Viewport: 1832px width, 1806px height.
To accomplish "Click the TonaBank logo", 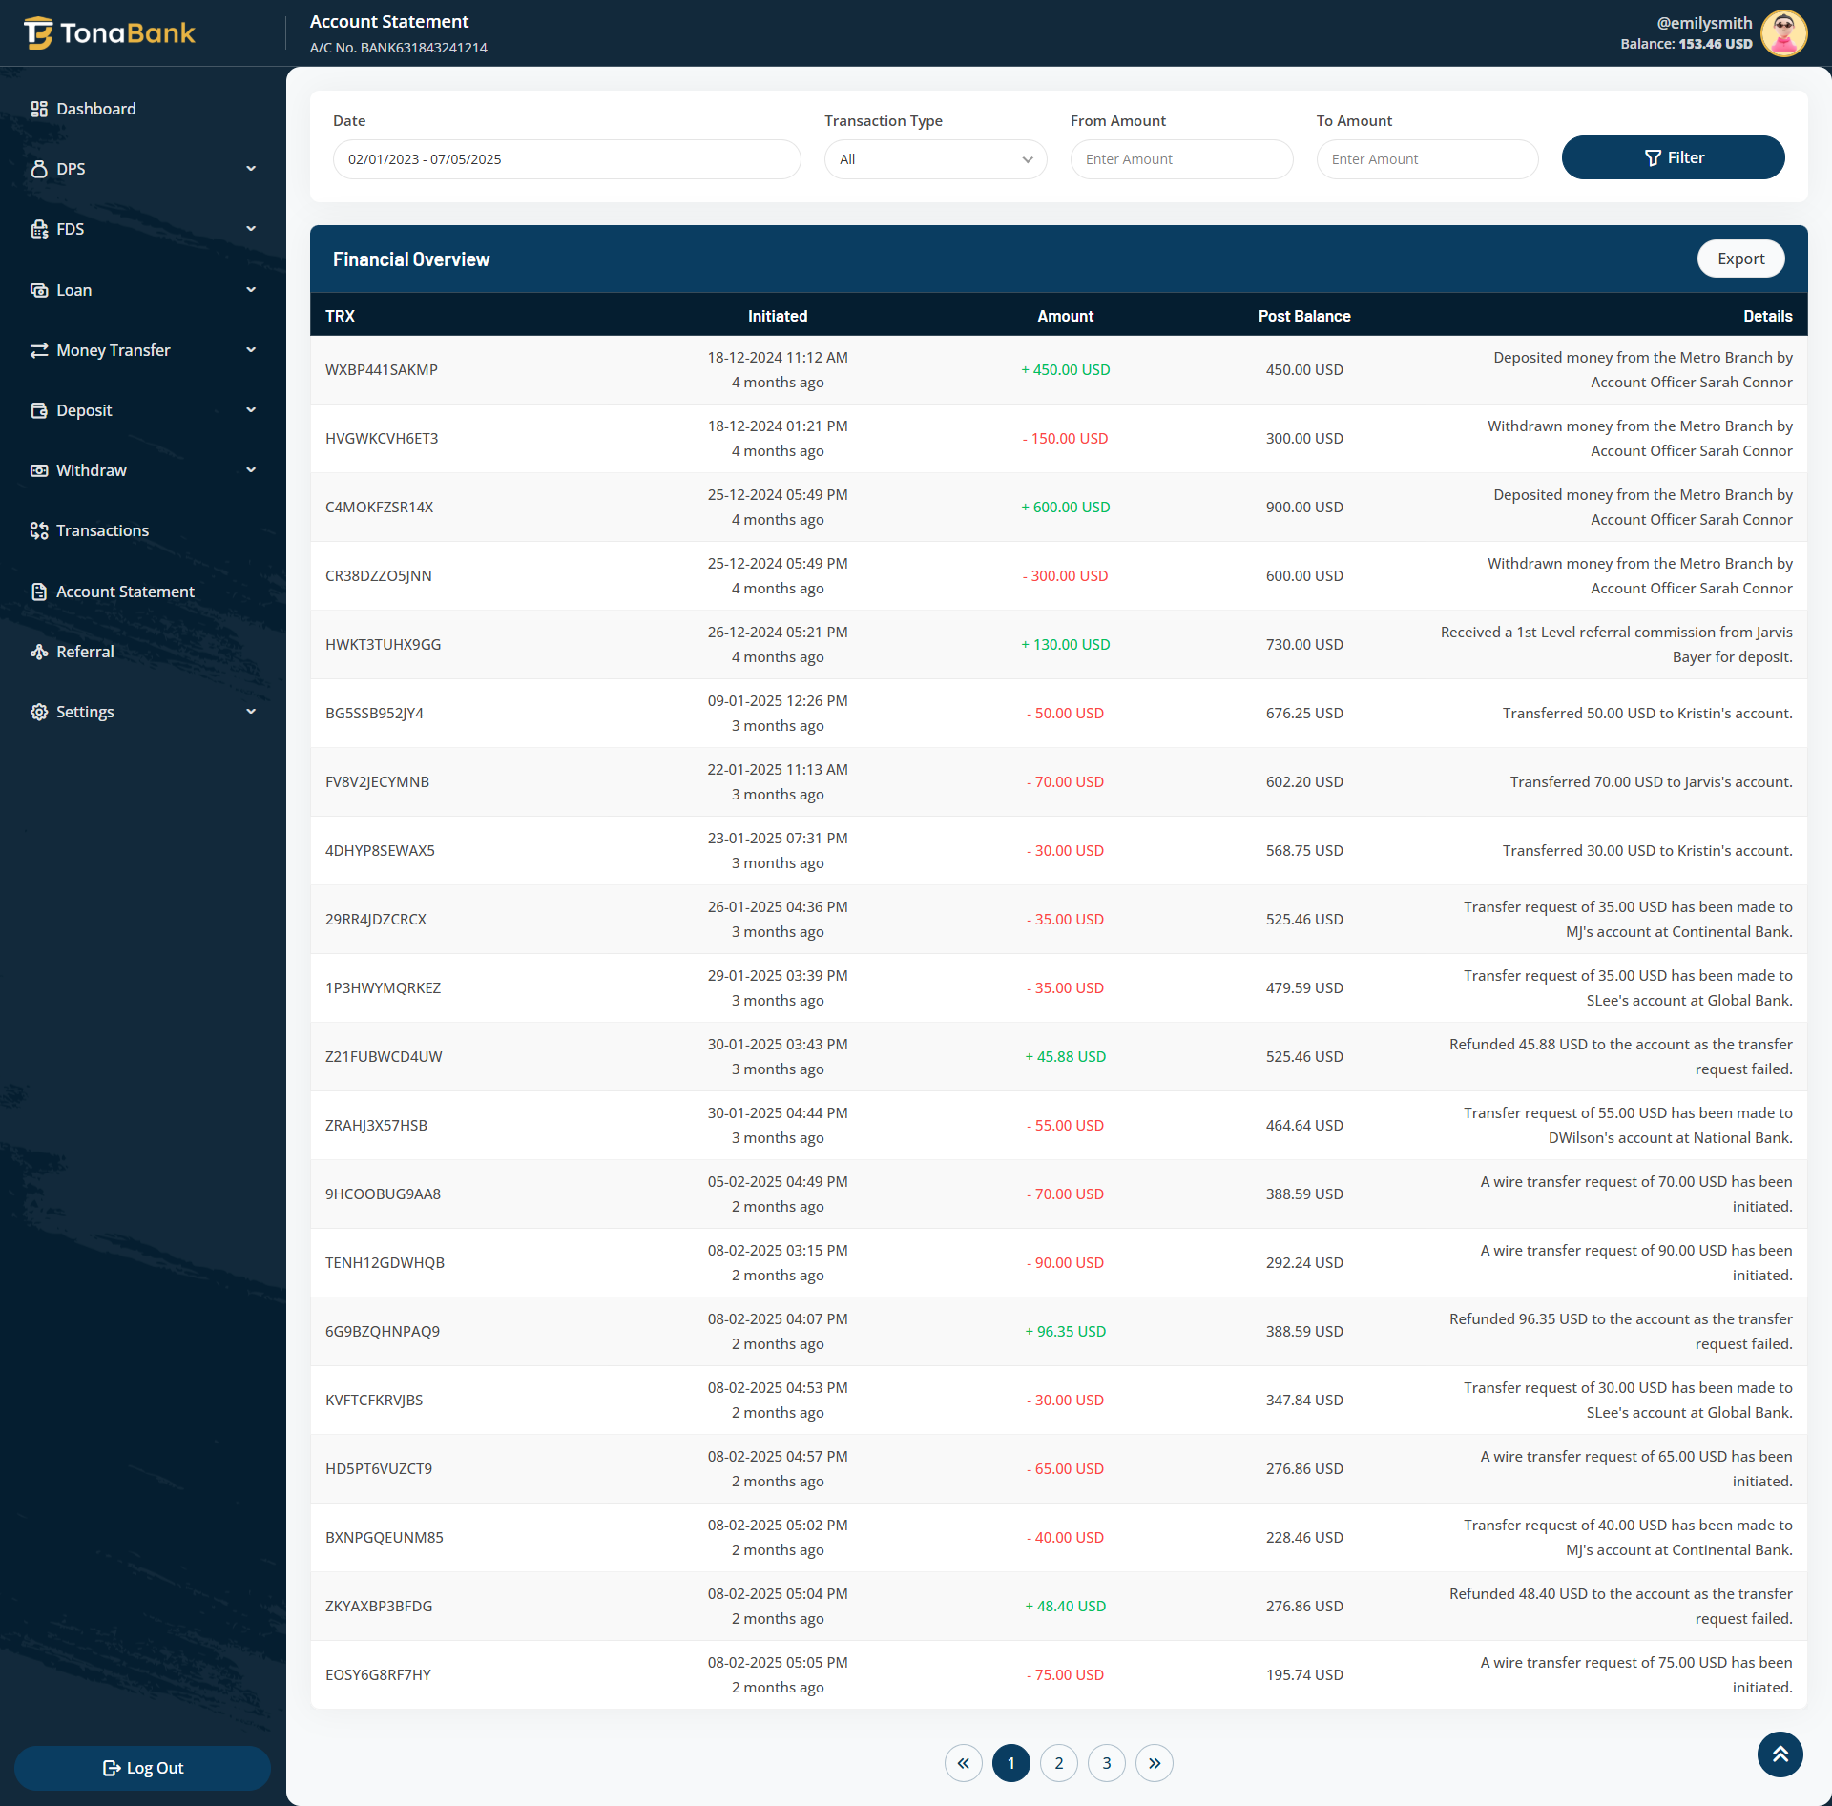I will point(110,33).
